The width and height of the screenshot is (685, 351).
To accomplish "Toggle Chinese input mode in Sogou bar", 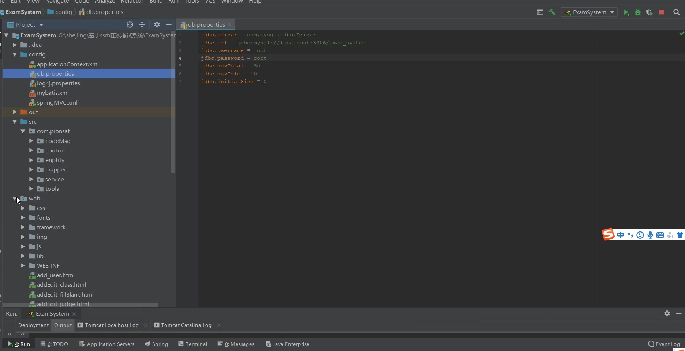I will (620, 235).
